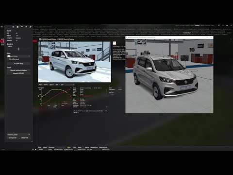Expand the arrow next to Showroom button

tap(56, 148)
